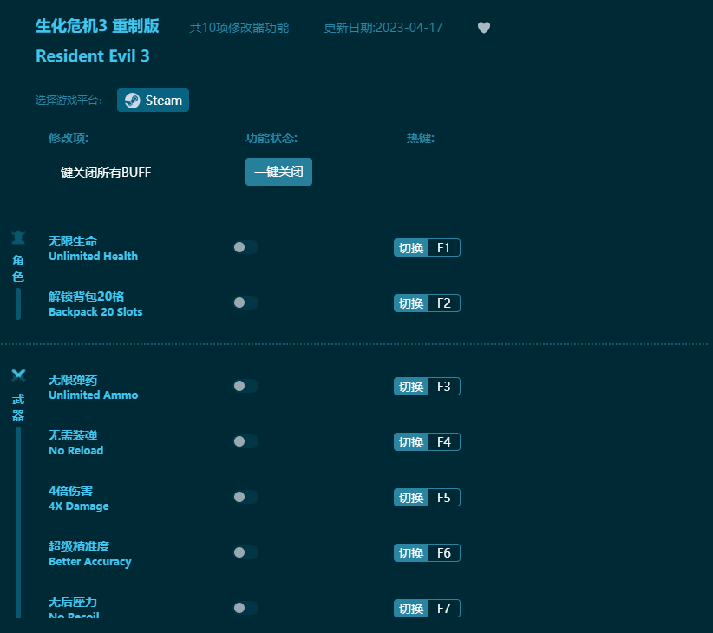Viewport: 713px width, 633px height.
Task: Click the 切换 button for F1
Action: coord(411,248)
